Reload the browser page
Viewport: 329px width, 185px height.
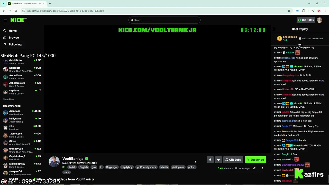tap(16, 11)
